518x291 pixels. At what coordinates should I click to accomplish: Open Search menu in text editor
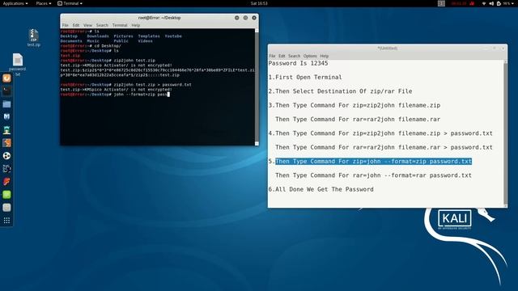tap(294, 56)
